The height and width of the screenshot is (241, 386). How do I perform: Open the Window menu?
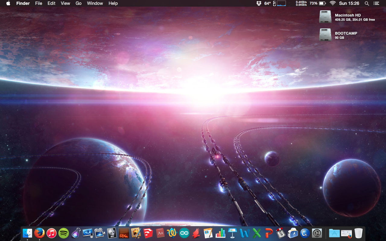95,3
